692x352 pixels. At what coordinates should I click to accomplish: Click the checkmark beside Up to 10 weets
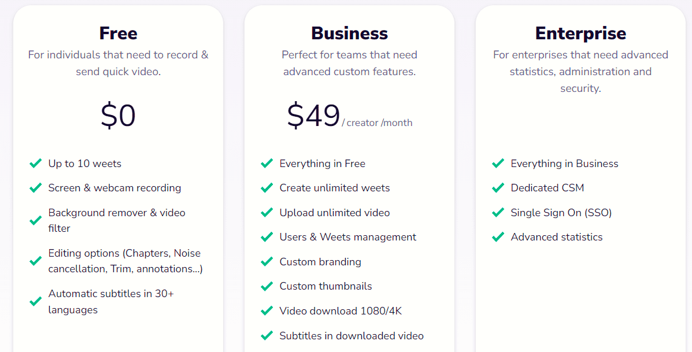coord(36,163)
